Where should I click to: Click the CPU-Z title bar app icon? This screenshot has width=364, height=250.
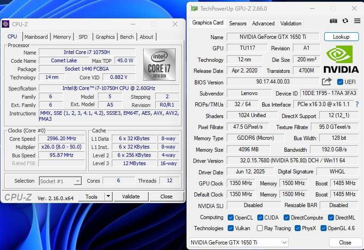[x=6, y=24]
